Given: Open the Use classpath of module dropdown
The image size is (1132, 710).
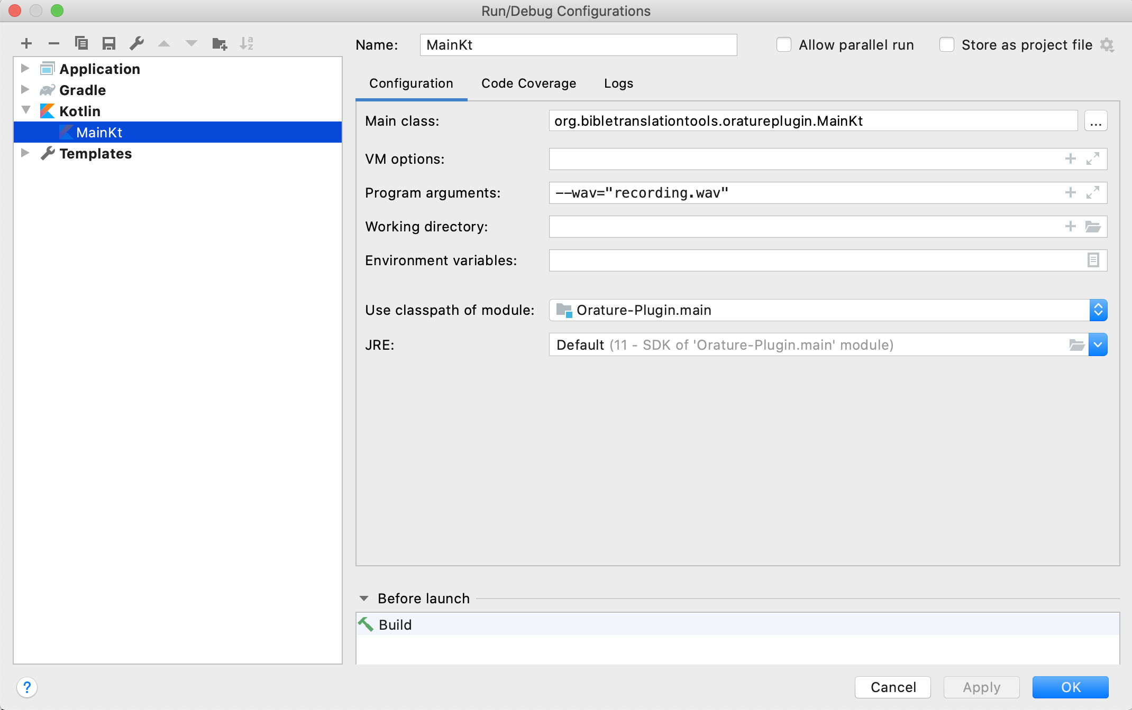Looking at the screenshot, I should [1098, 310].
